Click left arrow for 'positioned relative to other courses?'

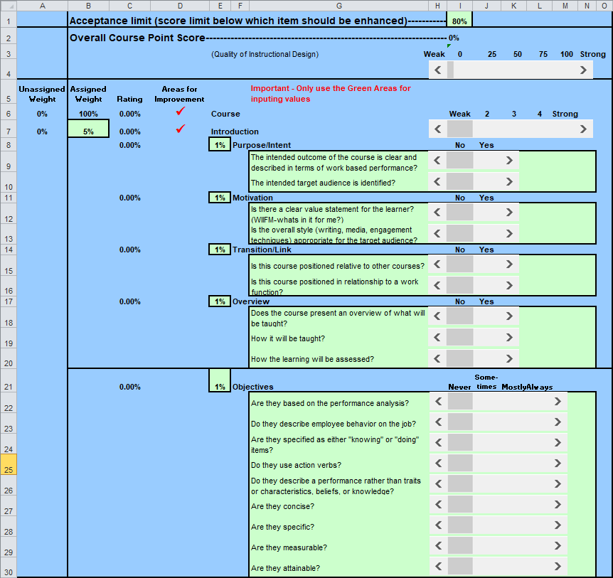[x=437, y=264]
